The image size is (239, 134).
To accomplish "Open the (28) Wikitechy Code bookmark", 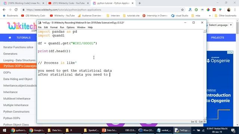I will [x=33, y=16].
